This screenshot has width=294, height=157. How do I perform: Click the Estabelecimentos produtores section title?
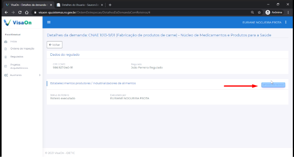[x=93, y=83]
